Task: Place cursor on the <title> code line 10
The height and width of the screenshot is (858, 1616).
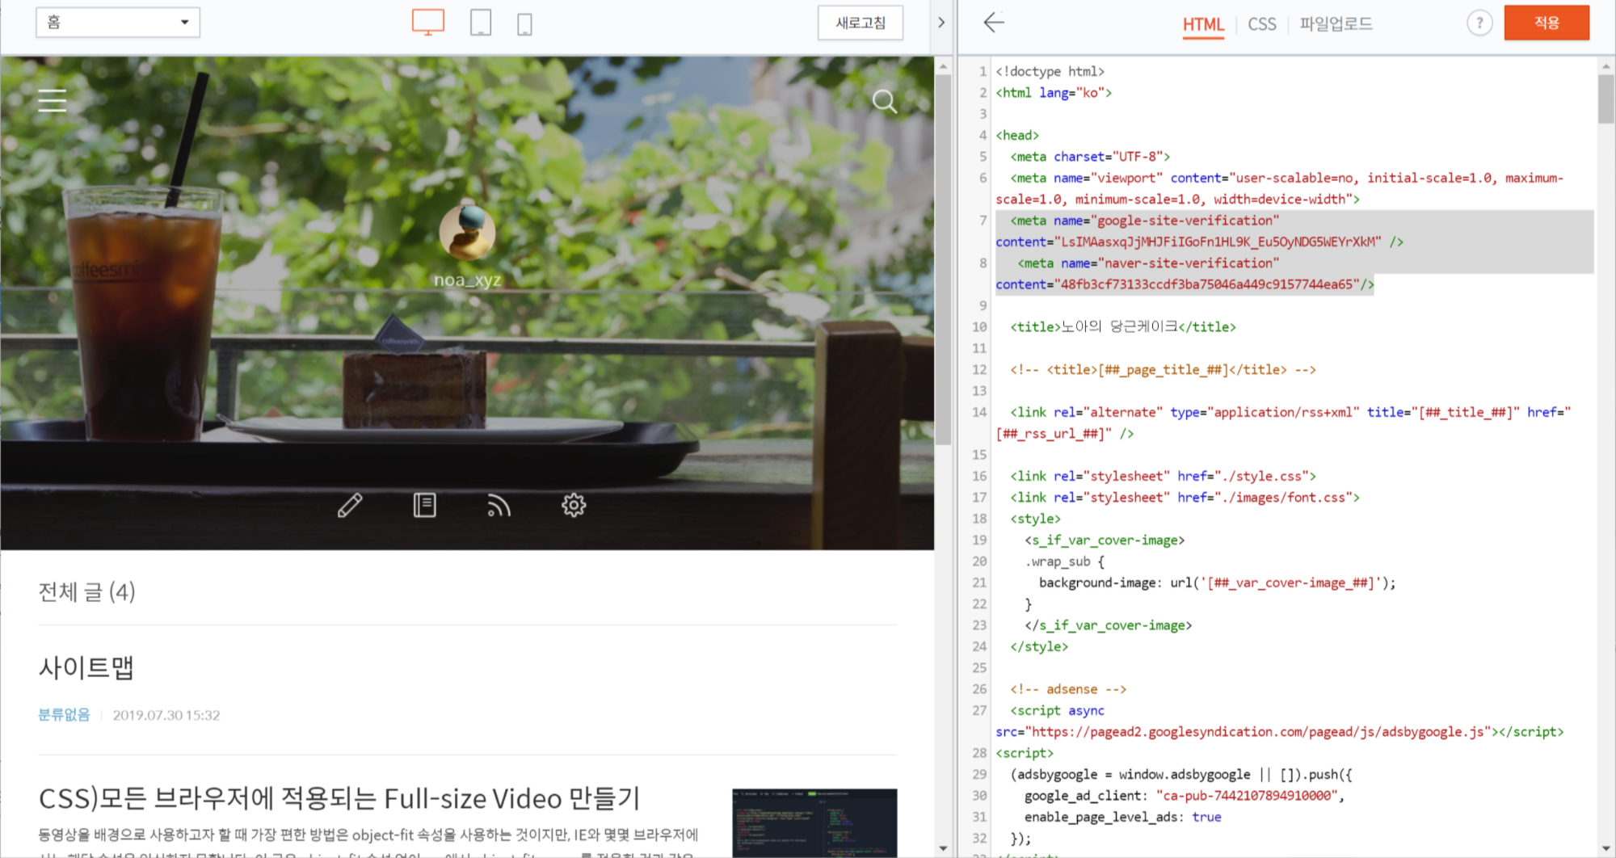Action: click(1122, 327)
